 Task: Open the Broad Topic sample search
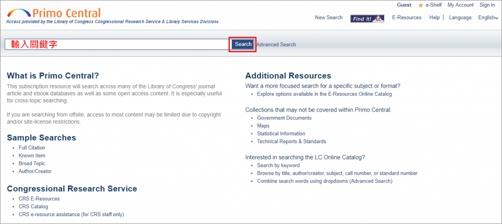coord(32,163)
